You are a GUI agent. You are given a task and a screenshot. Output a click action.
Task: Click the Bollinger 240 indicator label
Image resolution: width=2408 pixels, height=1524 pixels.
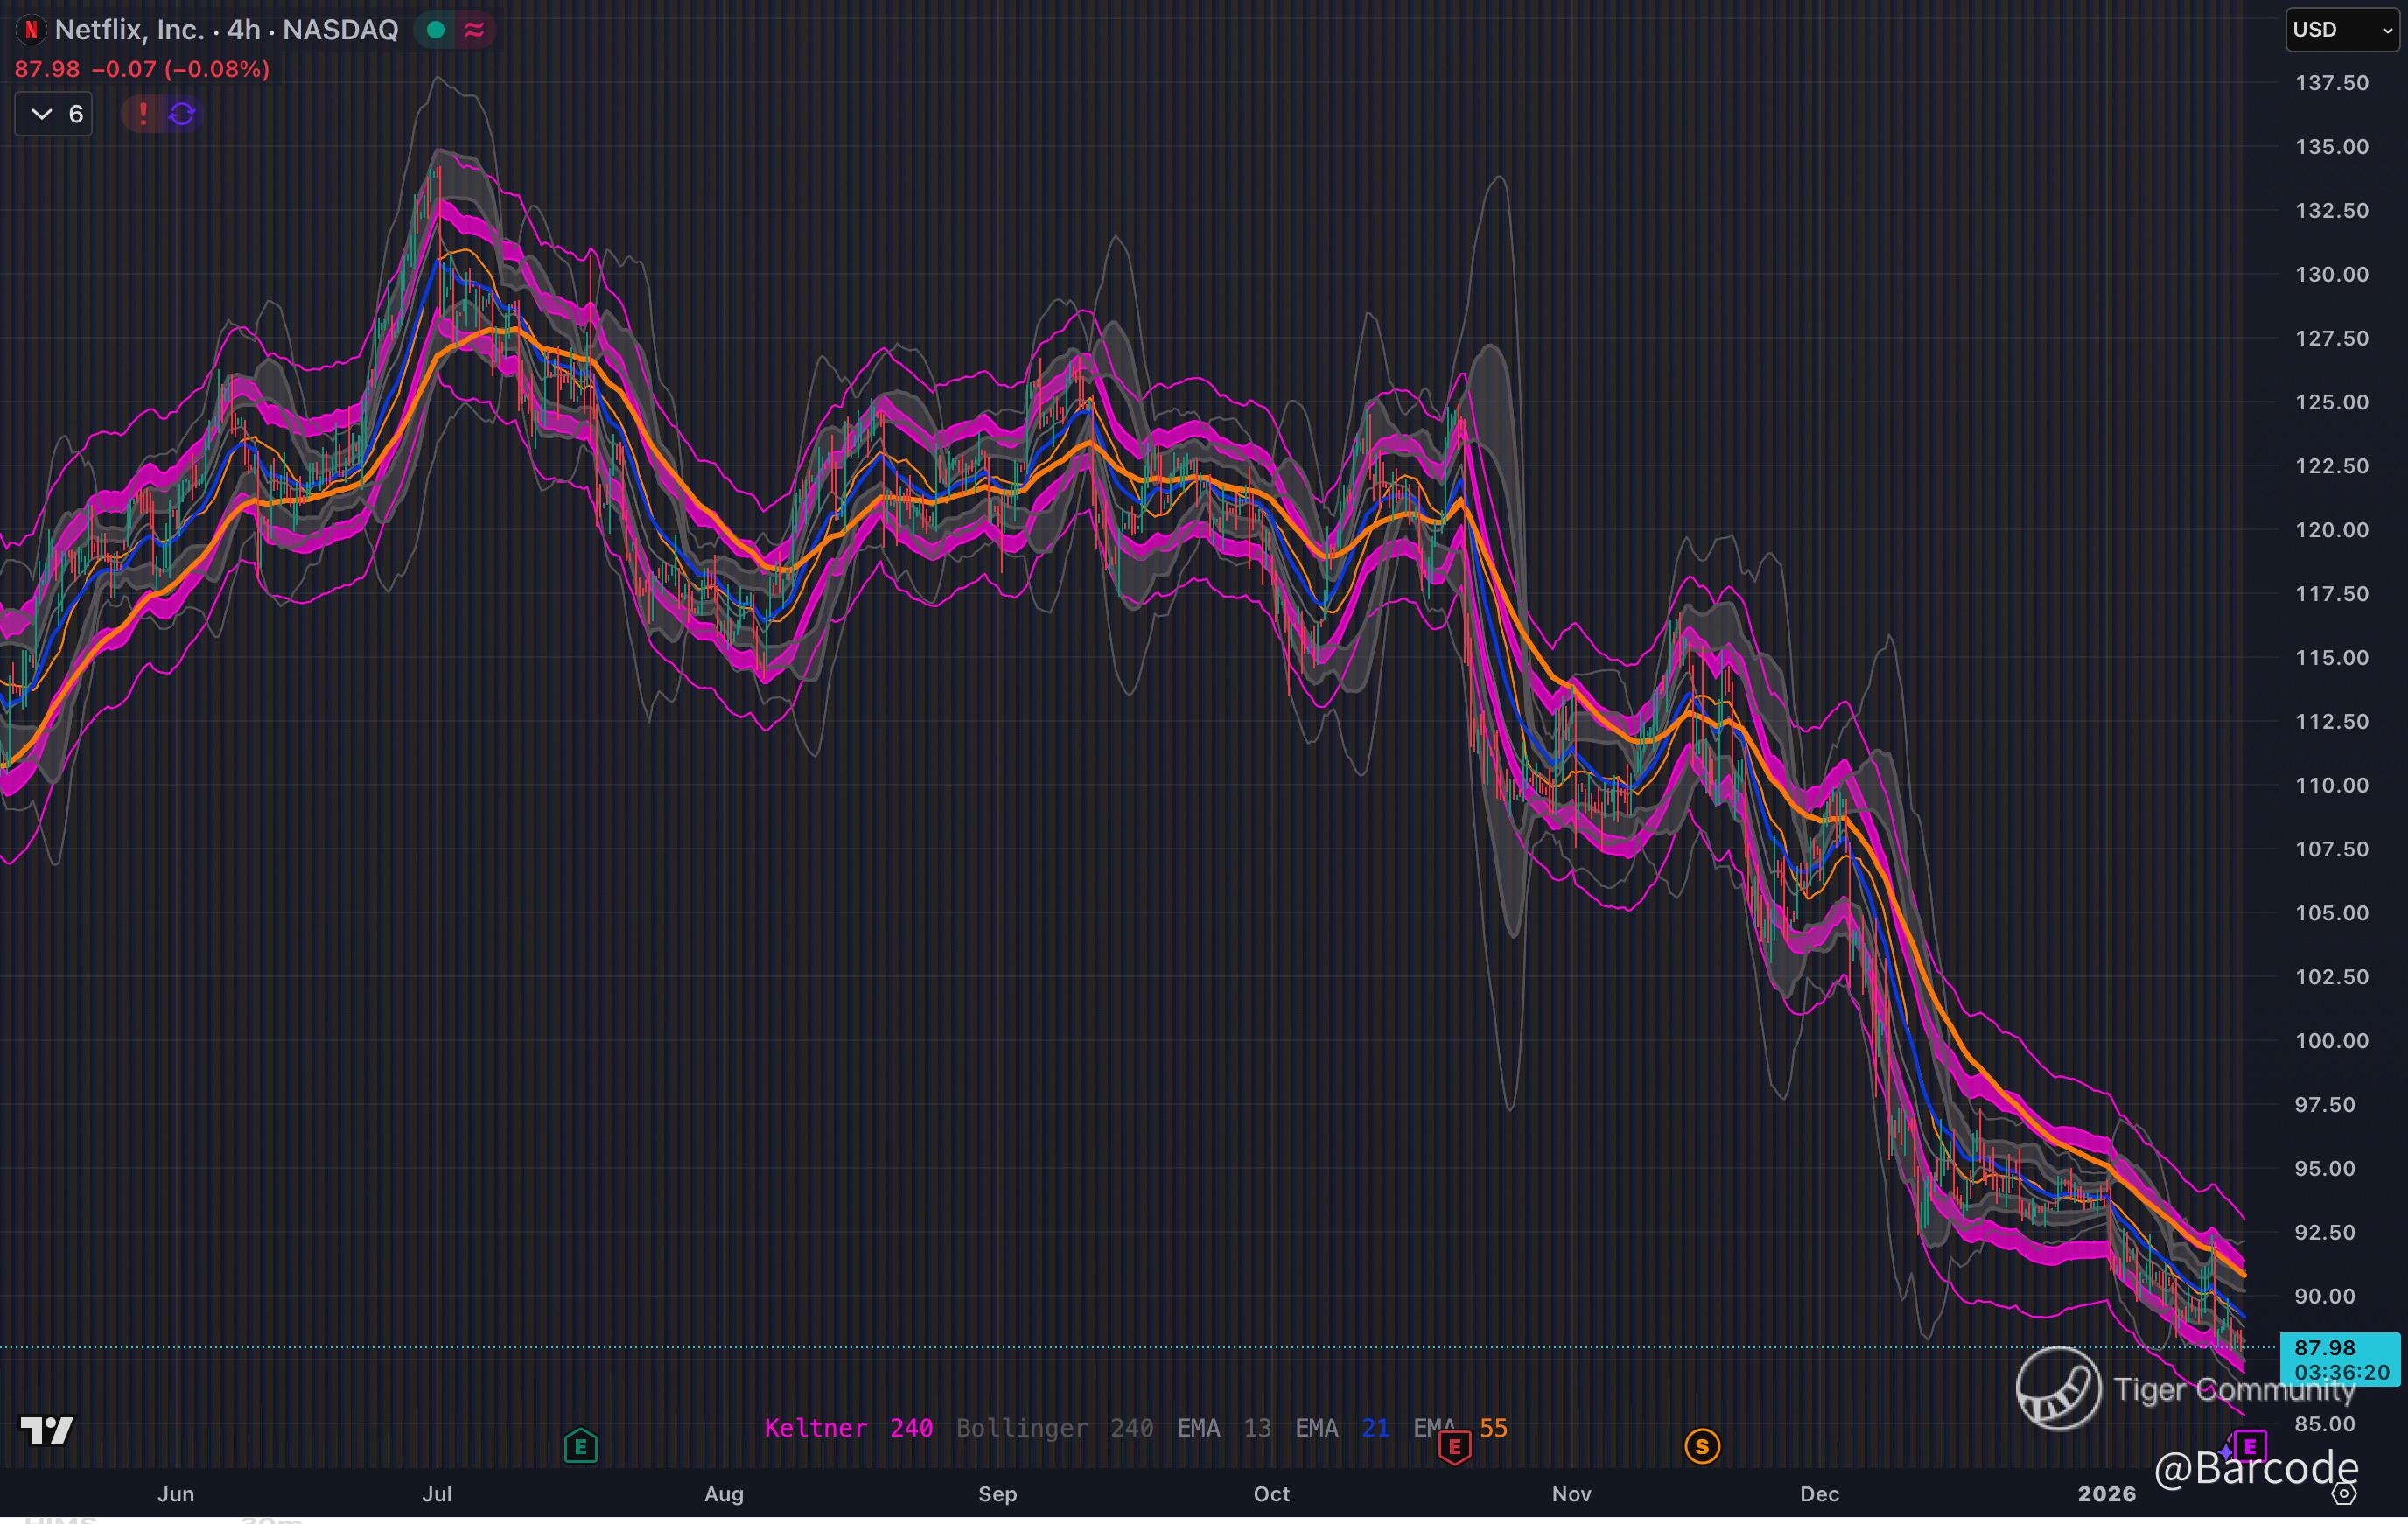(x=1054, y=1428)
